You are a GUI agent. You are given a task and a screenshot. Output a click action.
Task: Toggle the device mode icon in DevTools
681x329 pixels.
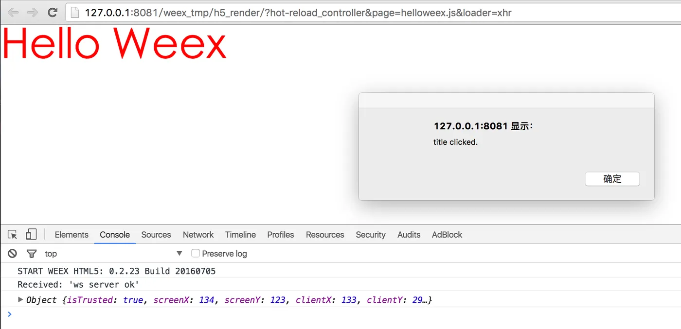[31, 234]
